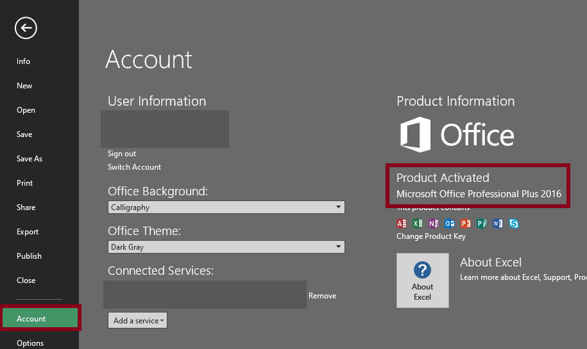Open Excel Options

tap(30, 343)
